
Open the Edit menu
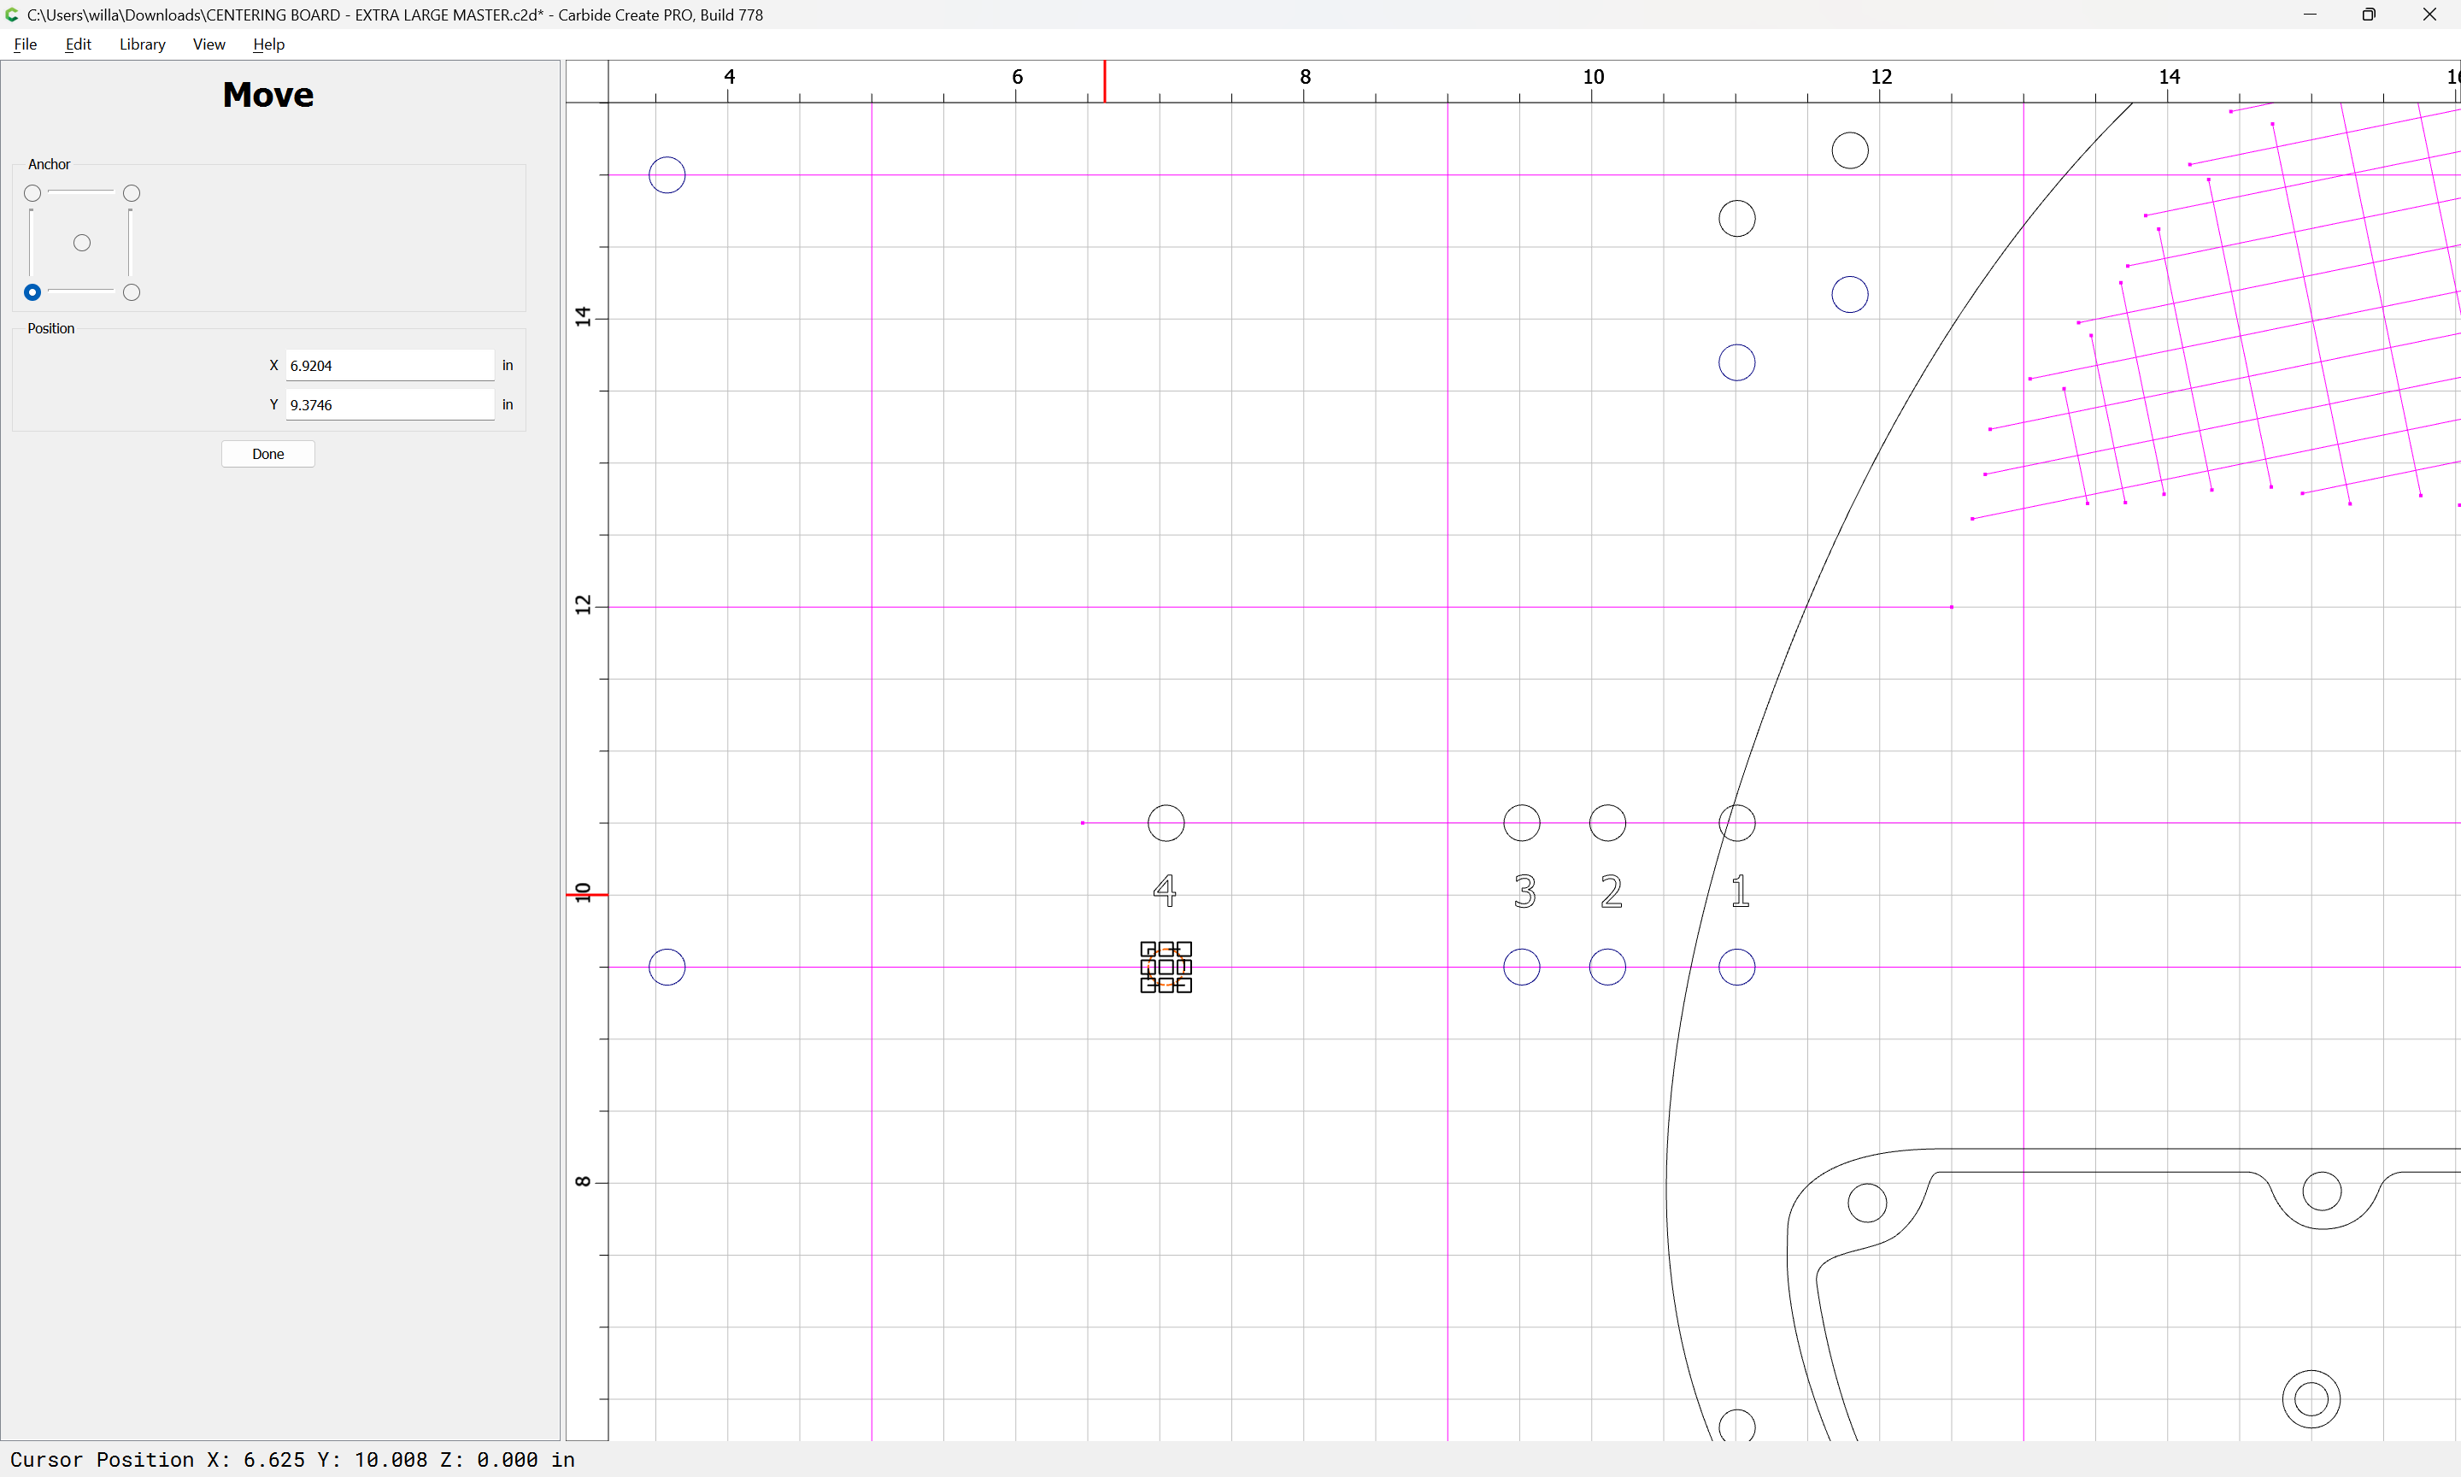click(78, 44)
